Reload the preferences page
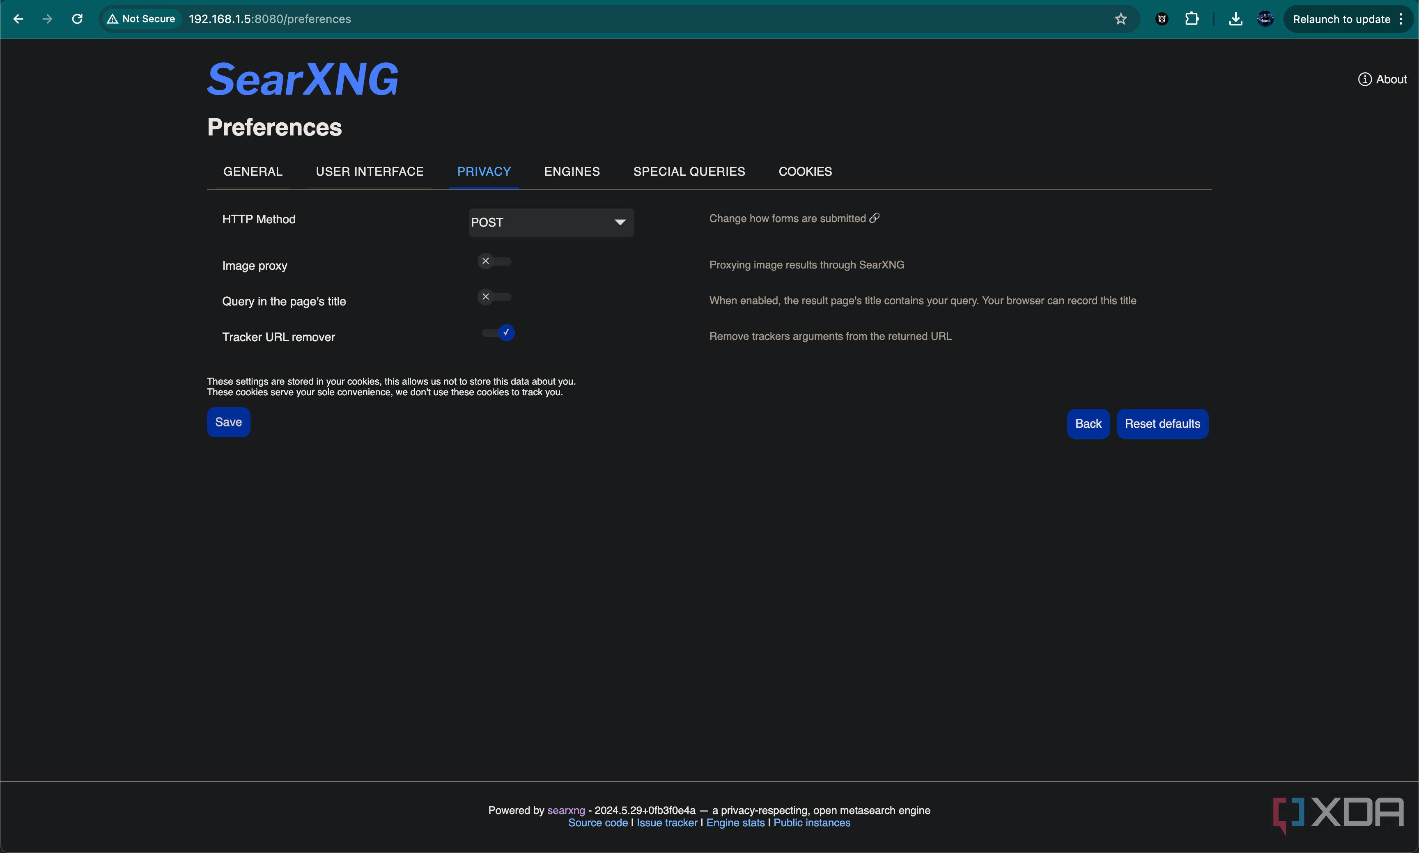Screen dimensions: 1419x853 (77, 19)
